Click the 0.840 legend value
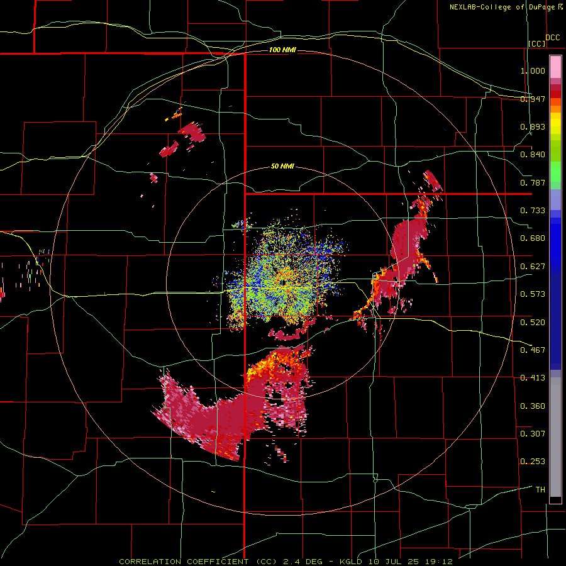The image size is (566, 566). coord(533,155)
